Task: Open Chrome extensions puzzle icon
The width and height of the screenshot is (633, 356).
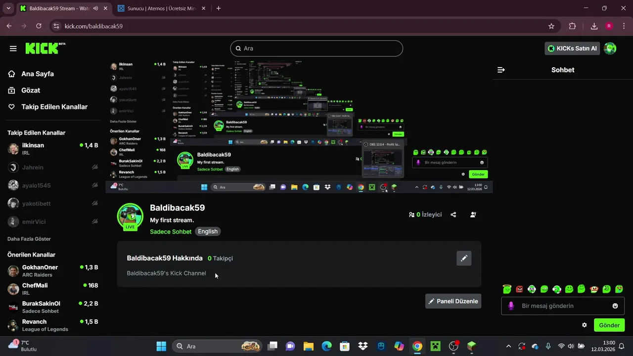Action: 573,26
